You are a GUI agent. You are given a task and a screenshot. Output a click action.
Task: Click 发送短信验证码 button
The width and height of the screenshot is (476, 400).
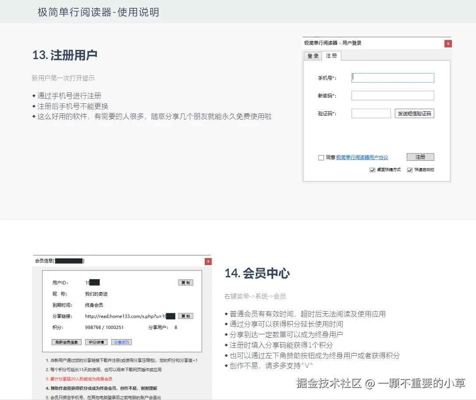414,113
